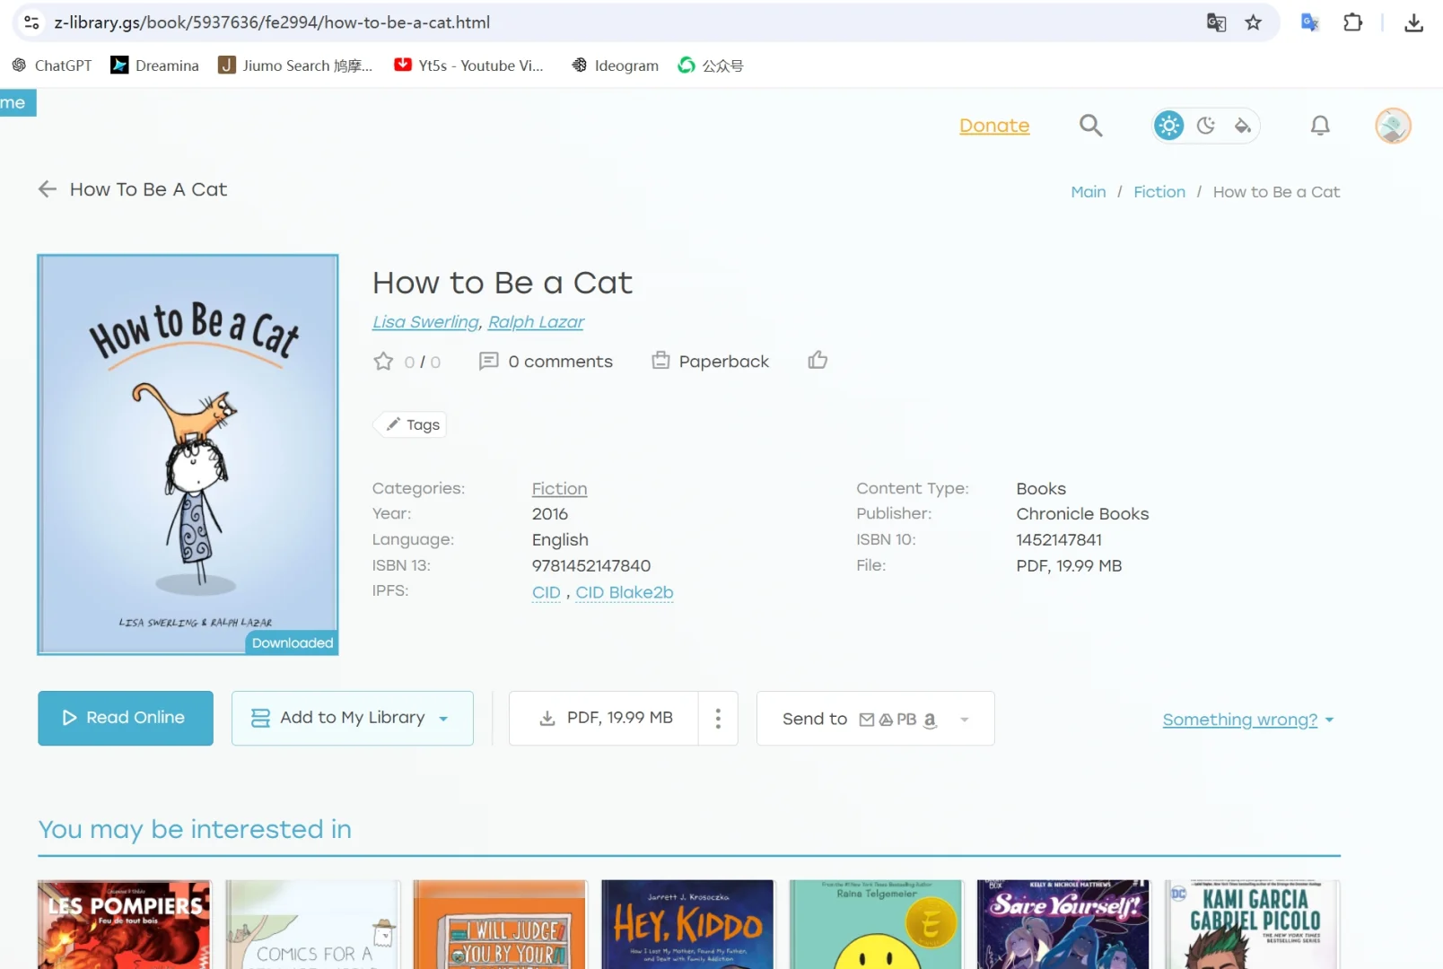This screenshot has height=969, width=1443.
Task: Click translate page icon in address bar
Action: (1216, 22)
